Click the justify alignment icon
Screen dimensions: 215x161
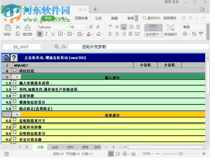click(131, 34)
